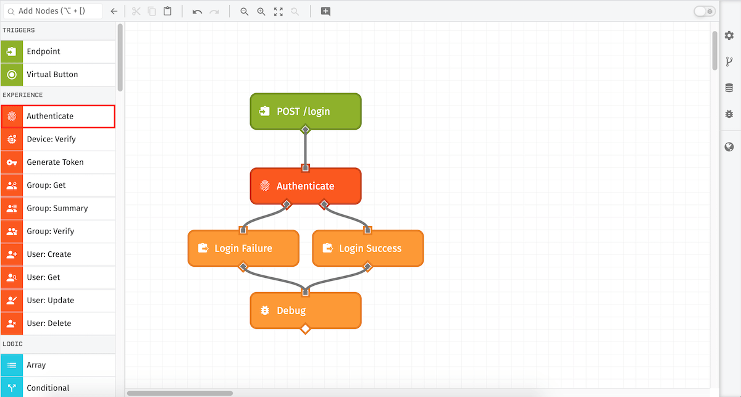Toggle the switch in the top-right corner
Image resolution: width=741 pixels, height=397 pixels.
[x=704, y=11]
